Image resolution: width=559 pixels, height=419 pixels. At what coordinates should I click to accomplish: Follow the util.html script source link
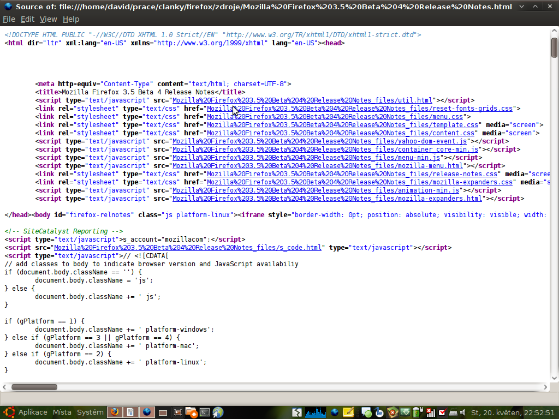point(302,100)
